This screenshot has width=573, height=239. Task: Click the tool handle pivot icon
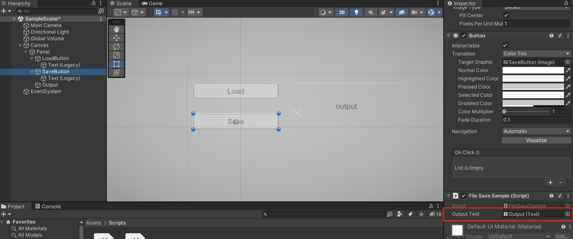click(x=118, y=12)
